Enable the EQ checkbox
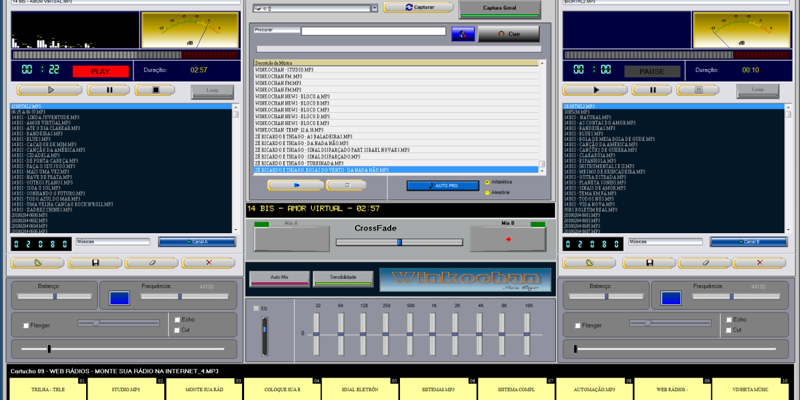This screenshot has height=400, width=800. 257,308
